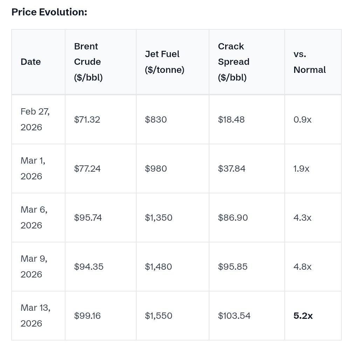
Task: Select the Feb 27, 2026 date cell
Action: tap(35, 119)
